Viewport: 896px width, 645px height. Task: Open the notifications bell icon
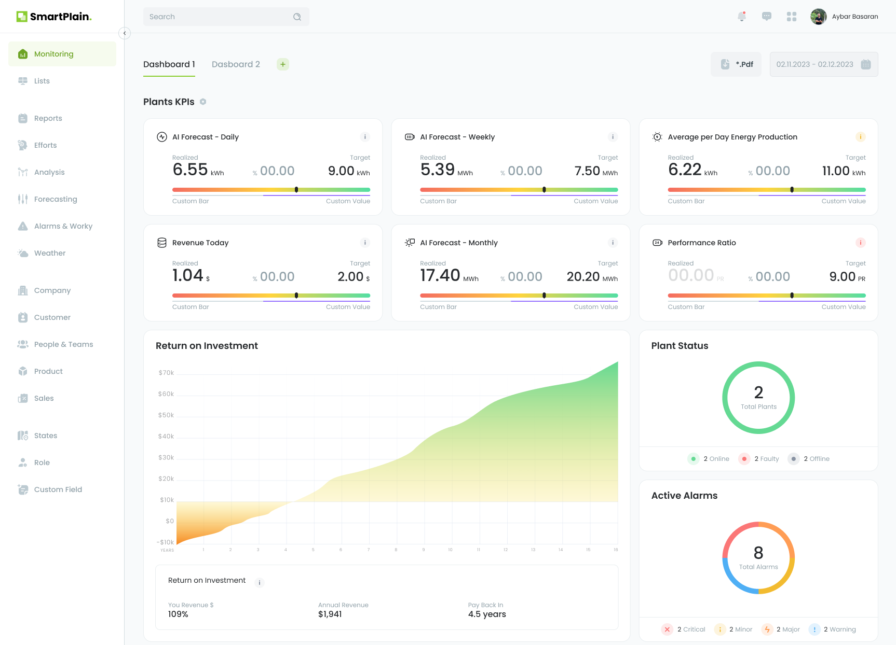(741, 17)
